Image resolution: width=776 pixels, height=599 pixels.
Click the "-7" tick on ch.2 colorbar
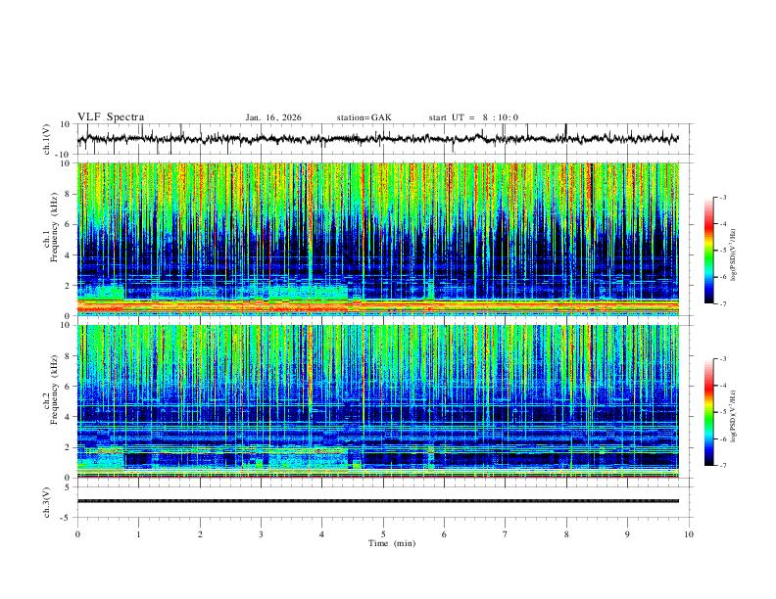[x=723, y=465]
